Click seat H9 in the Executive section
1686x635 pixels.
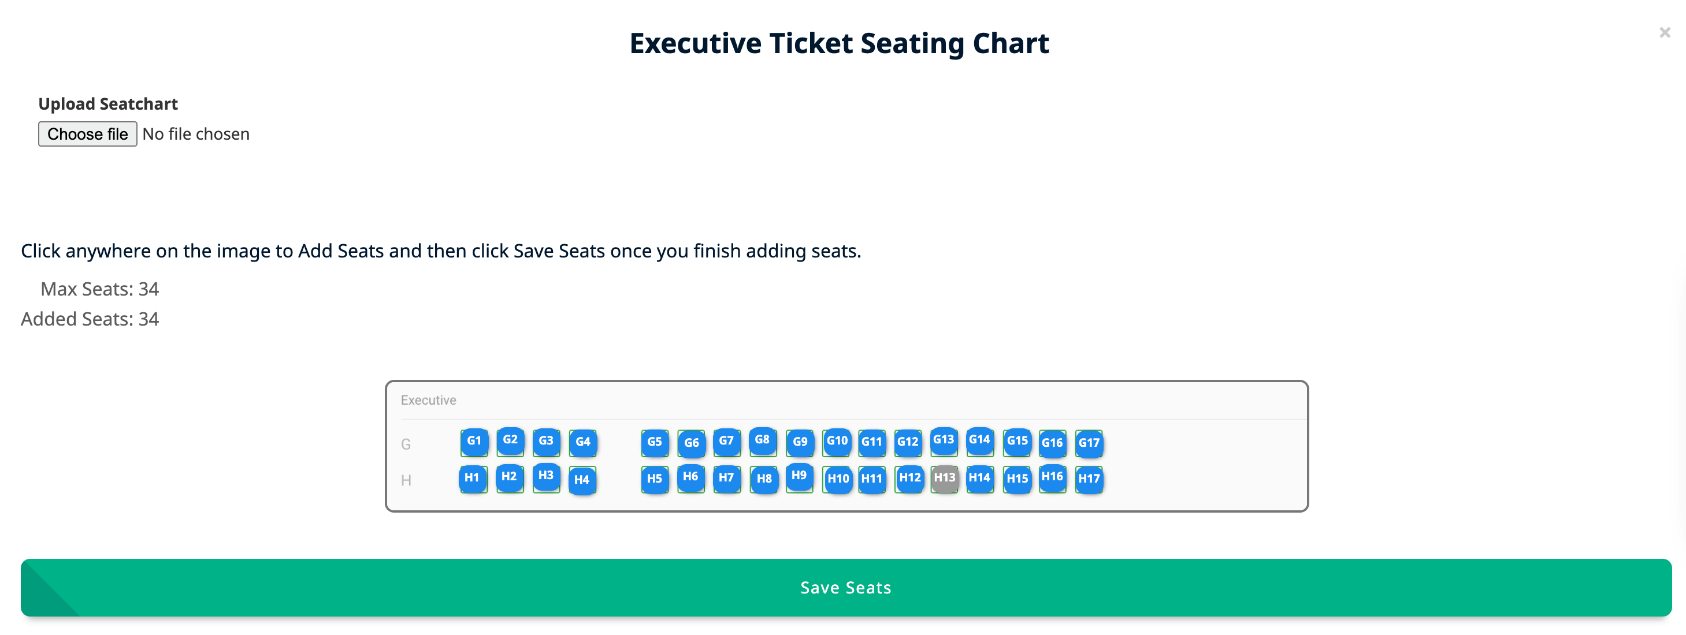point(799,477)
